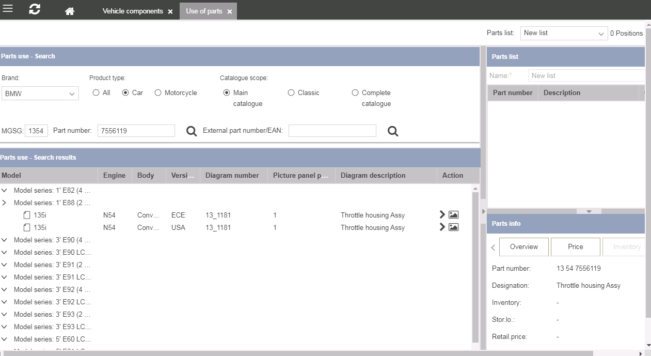
Task: Sort by Diagram description column header
Action: tap(373, 176)
